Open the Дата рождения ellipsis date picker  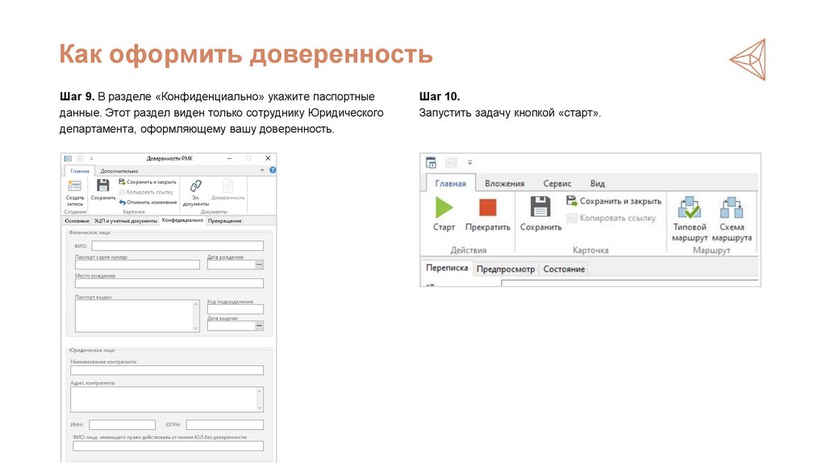[x=259, y=265]
